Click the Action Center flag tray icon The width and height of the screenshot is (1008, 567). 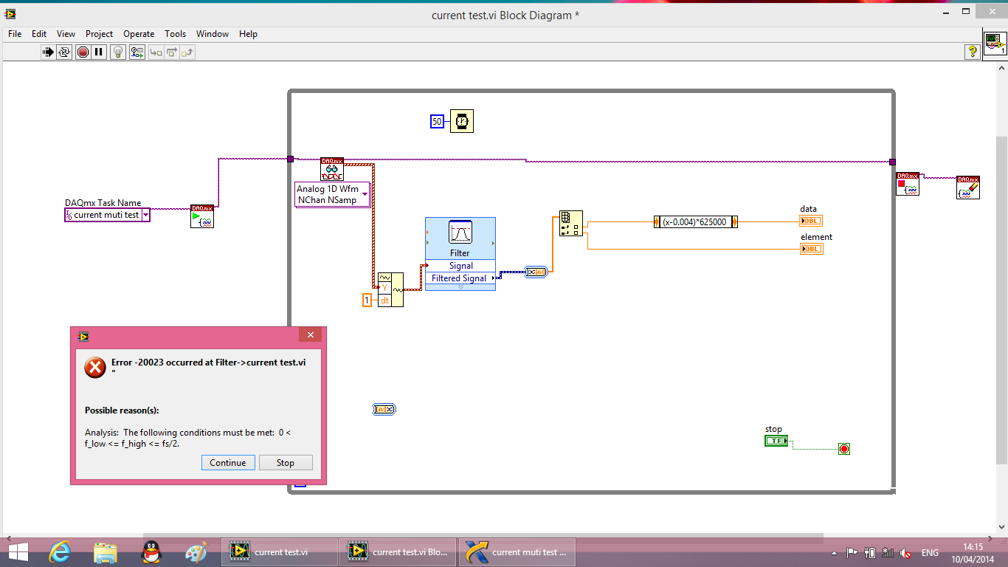(852, 553)
